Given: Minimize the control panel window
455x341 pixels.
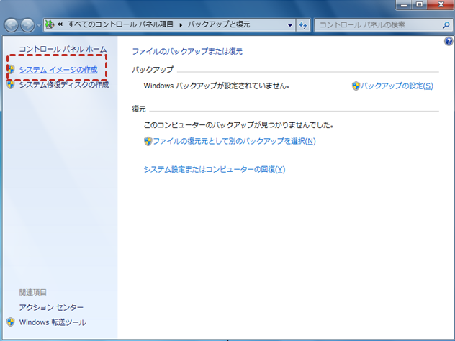Looking at the screenshot, I should point(404,4).
